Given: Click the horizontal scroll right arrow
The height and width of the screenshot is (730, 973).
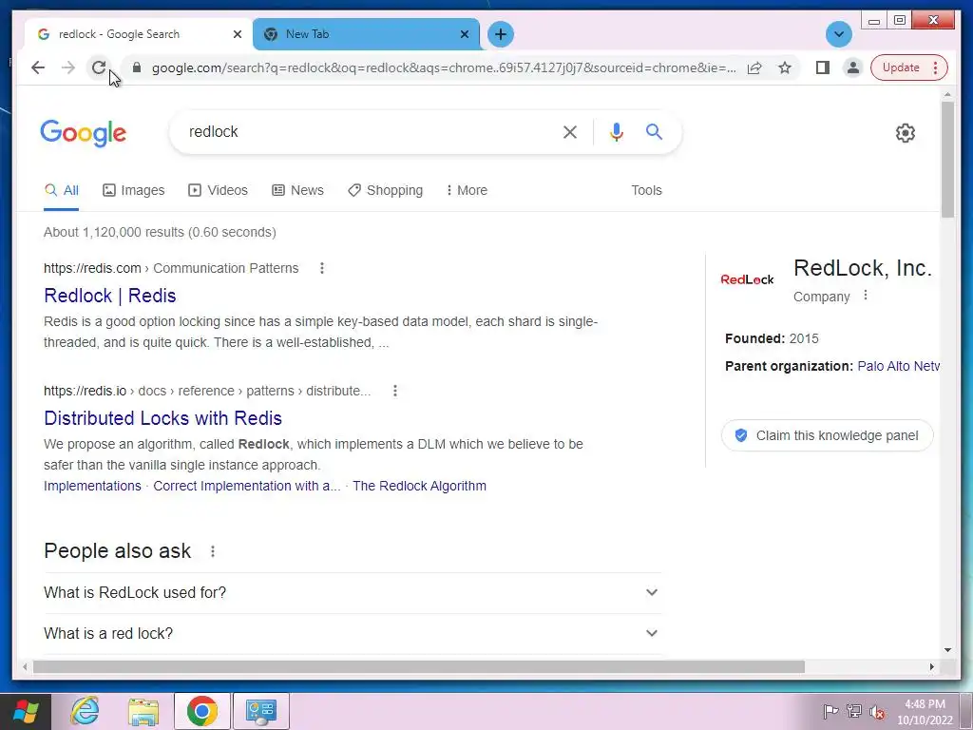Looking at the screenshot, I should (932, 667).
